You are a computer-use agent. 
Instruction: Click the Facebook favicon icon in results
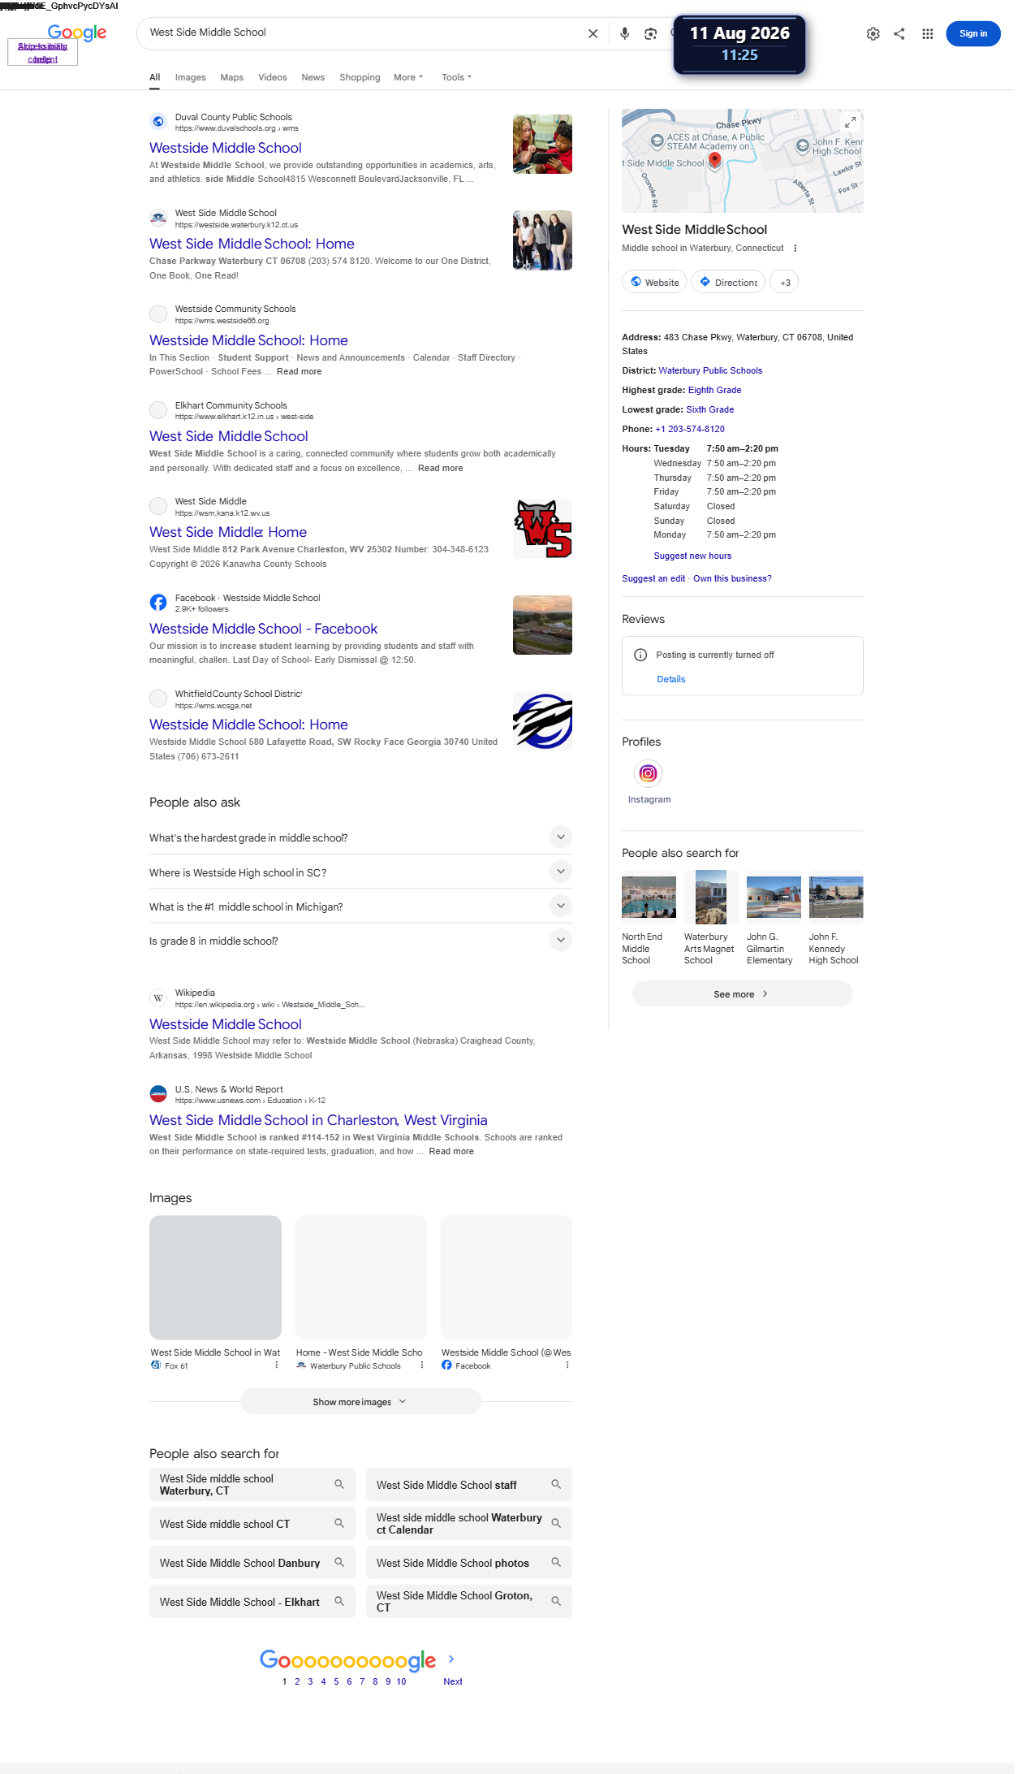158,602
